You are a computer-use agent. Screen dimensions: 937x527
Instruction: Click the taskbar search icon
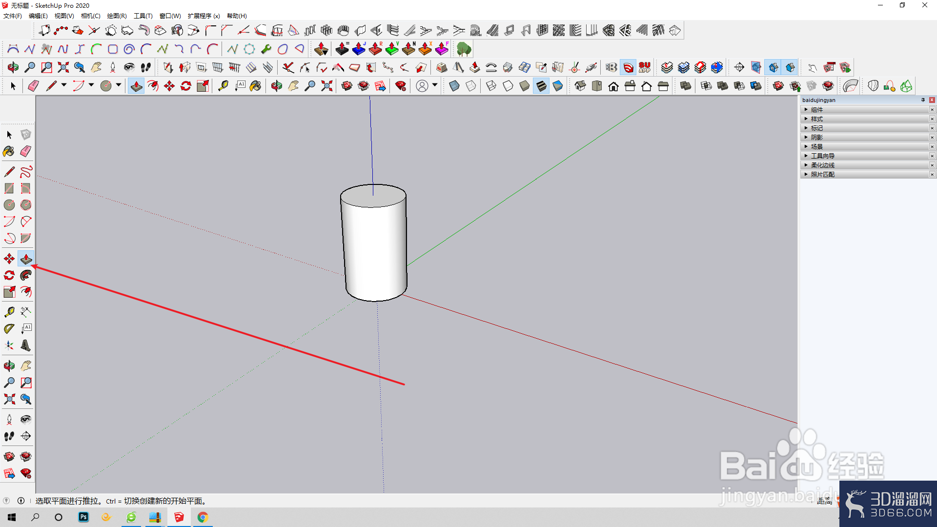pyautogui.click(x=35, y=517)
